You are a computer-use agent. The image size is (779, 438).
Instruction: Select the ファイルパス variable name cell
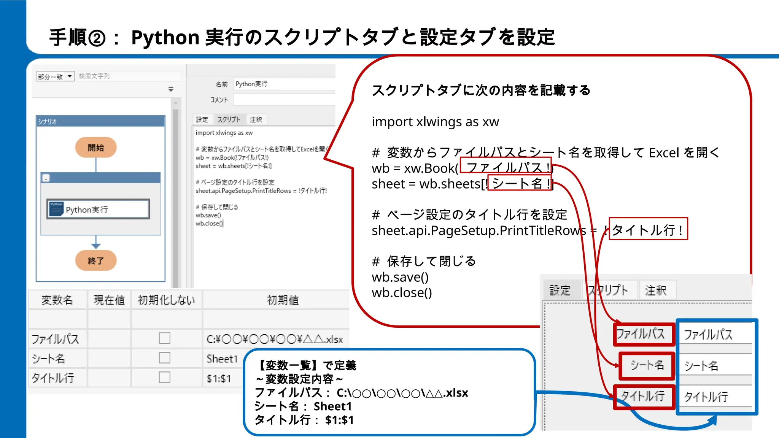[x=57, y=339]
